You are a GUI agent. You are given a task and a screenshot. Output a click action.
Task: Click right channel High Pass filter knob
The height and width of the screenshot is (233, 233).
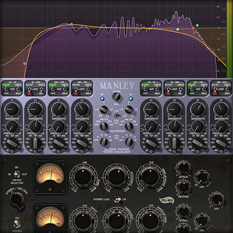(129, 142)
